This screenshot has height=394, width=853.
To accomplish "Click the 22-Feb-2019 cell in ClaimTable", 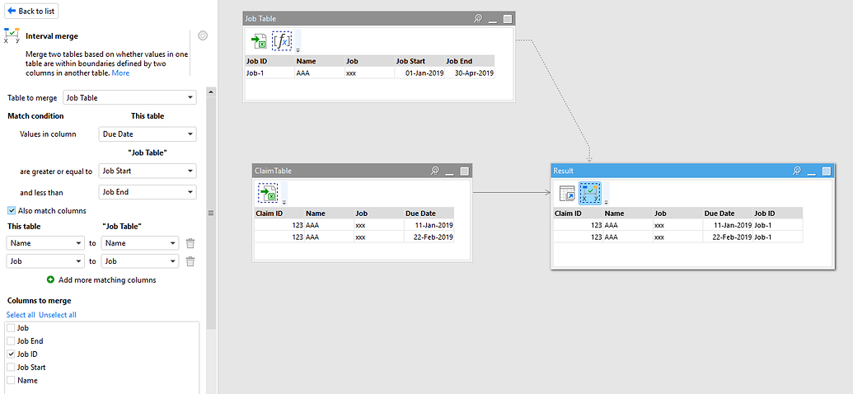I will 429,237.
